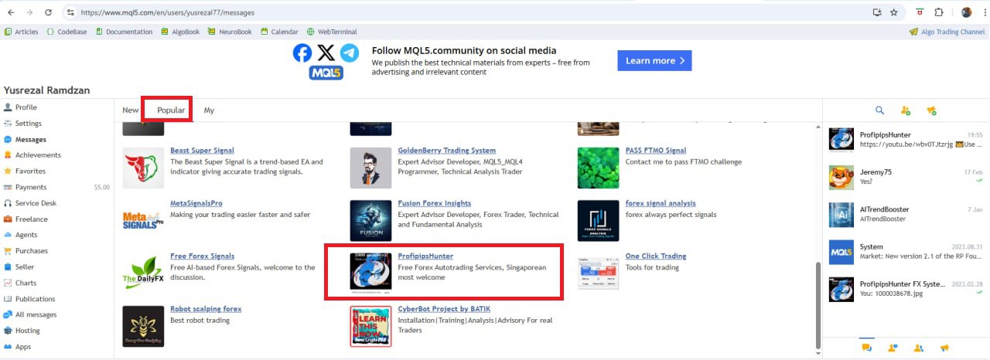Open the MetaSignalsPro logo thumbnail
990x360 pixels.
(x=143, y=220)
